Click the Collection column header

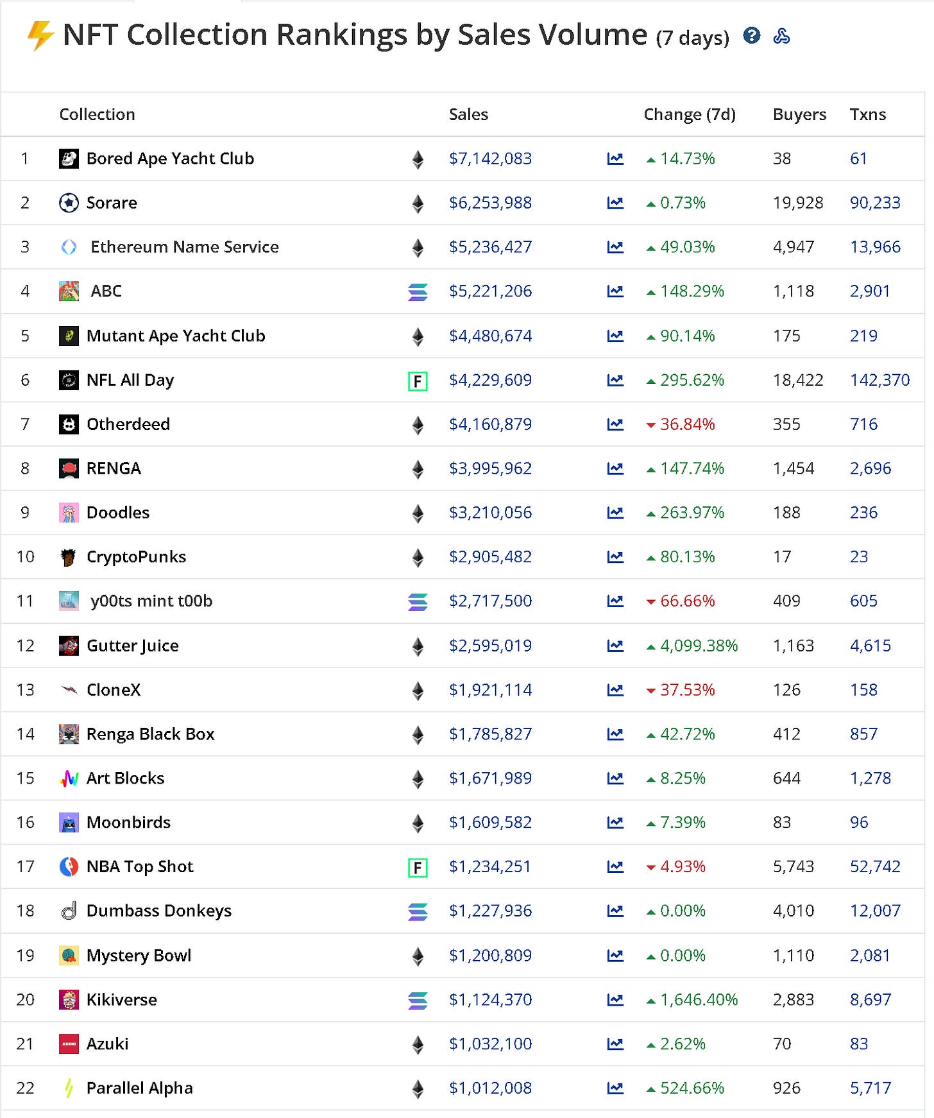click(97, 114)
